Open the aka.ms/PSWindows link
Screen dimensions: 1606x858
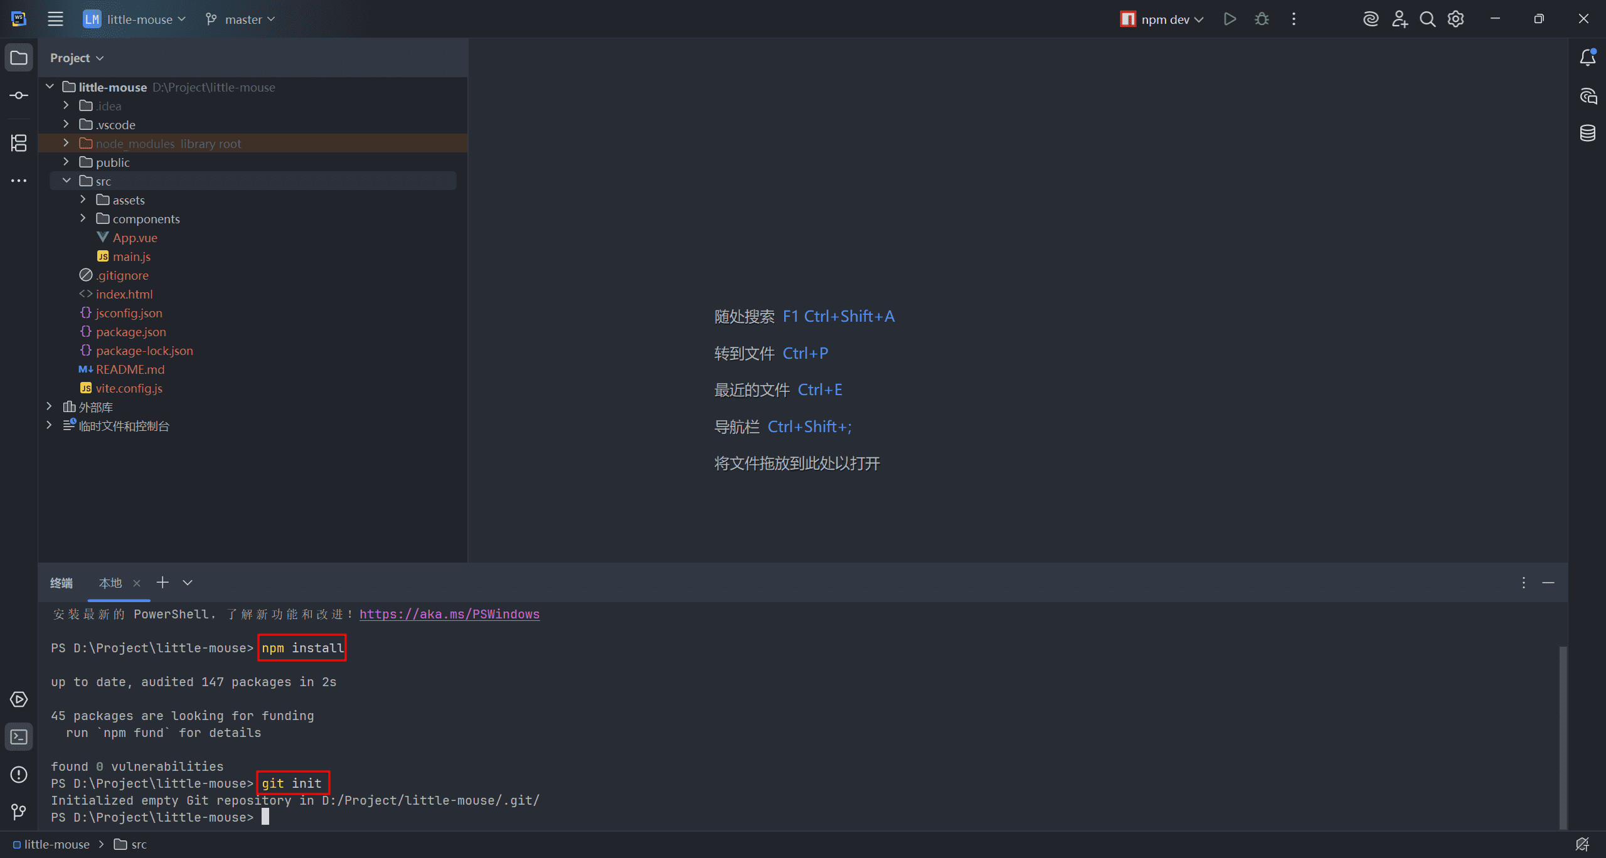tap(449, 614)
